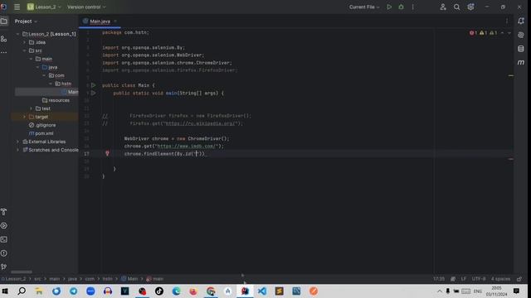This screenshot has height=298, width=531.
Task: Open editor tab options menu
Action: (507, 22)
